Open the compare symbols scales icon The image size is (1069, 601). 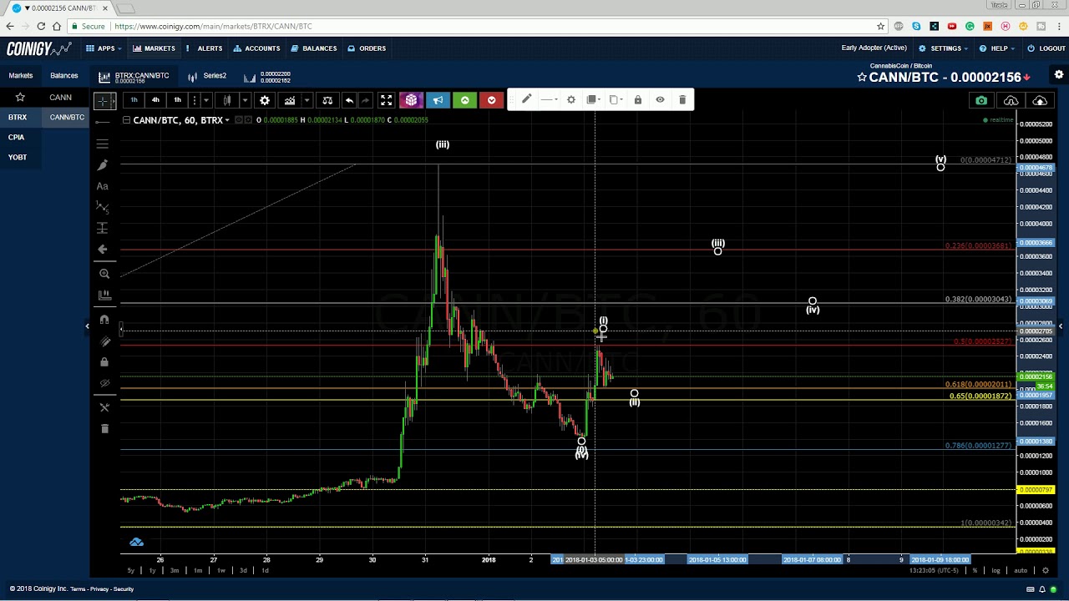click(327, 100)
